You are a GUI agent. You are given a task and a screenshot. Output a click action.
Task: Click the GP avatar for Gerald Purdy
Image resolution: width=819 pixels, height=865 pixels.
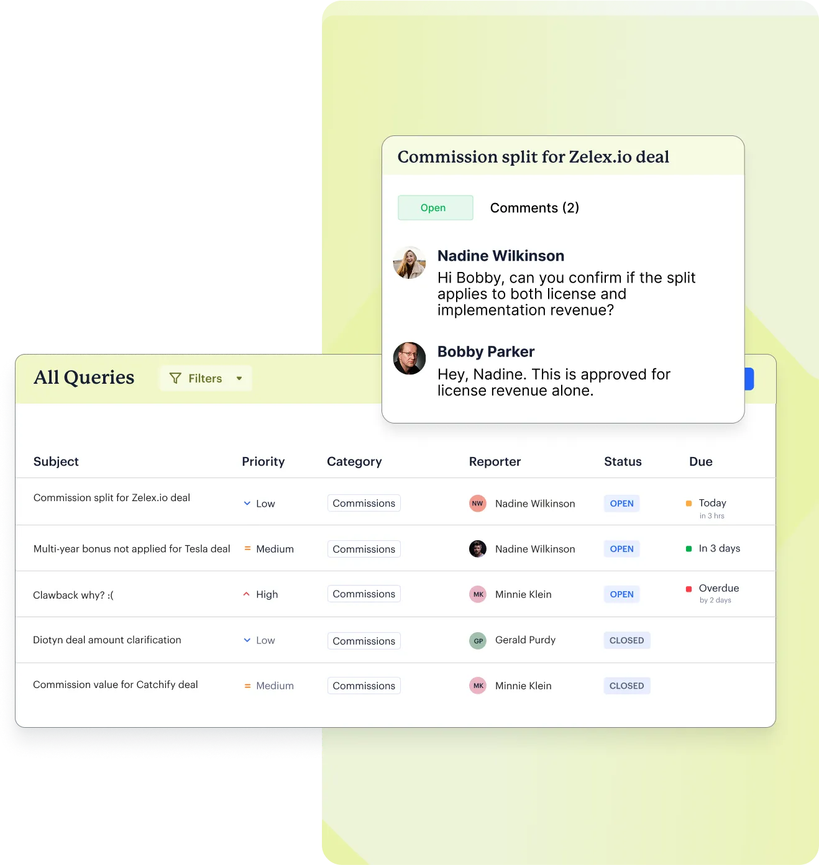point(477,641)
